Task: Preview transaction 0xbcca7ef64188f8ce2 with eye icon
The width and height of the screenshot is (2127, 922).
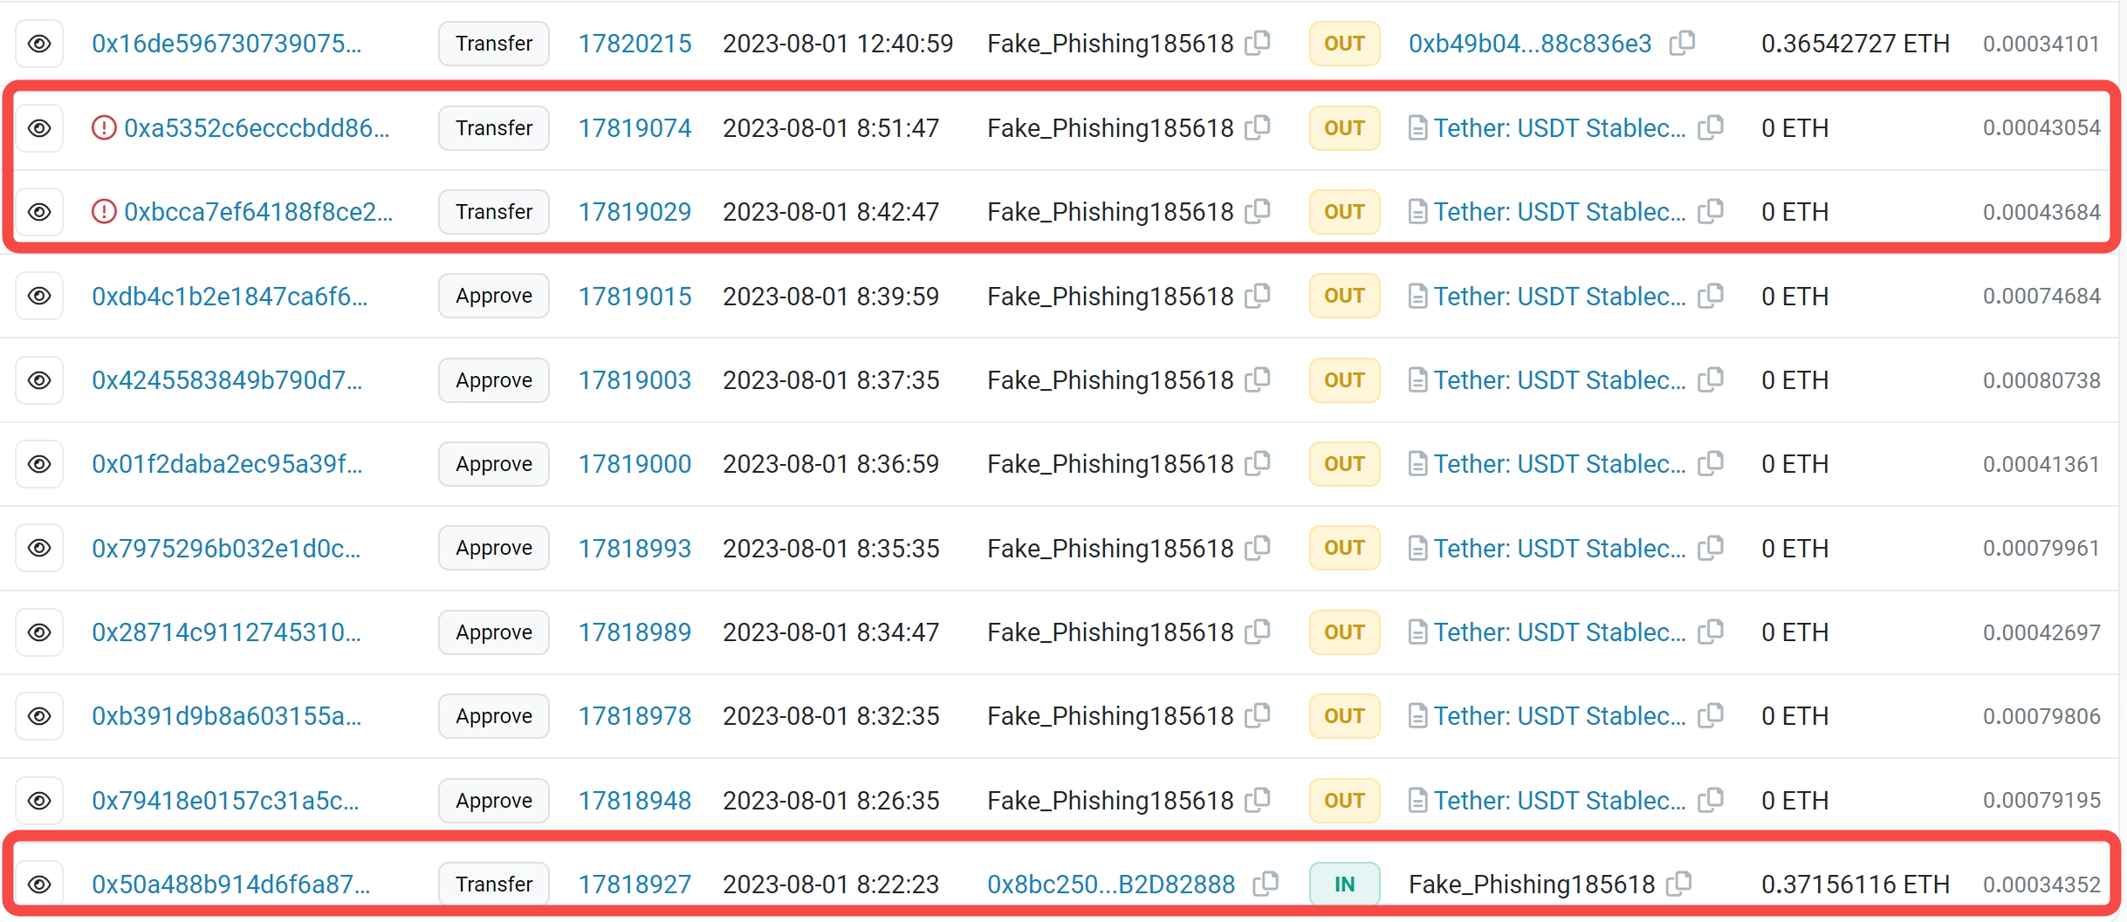Action: 39,212
